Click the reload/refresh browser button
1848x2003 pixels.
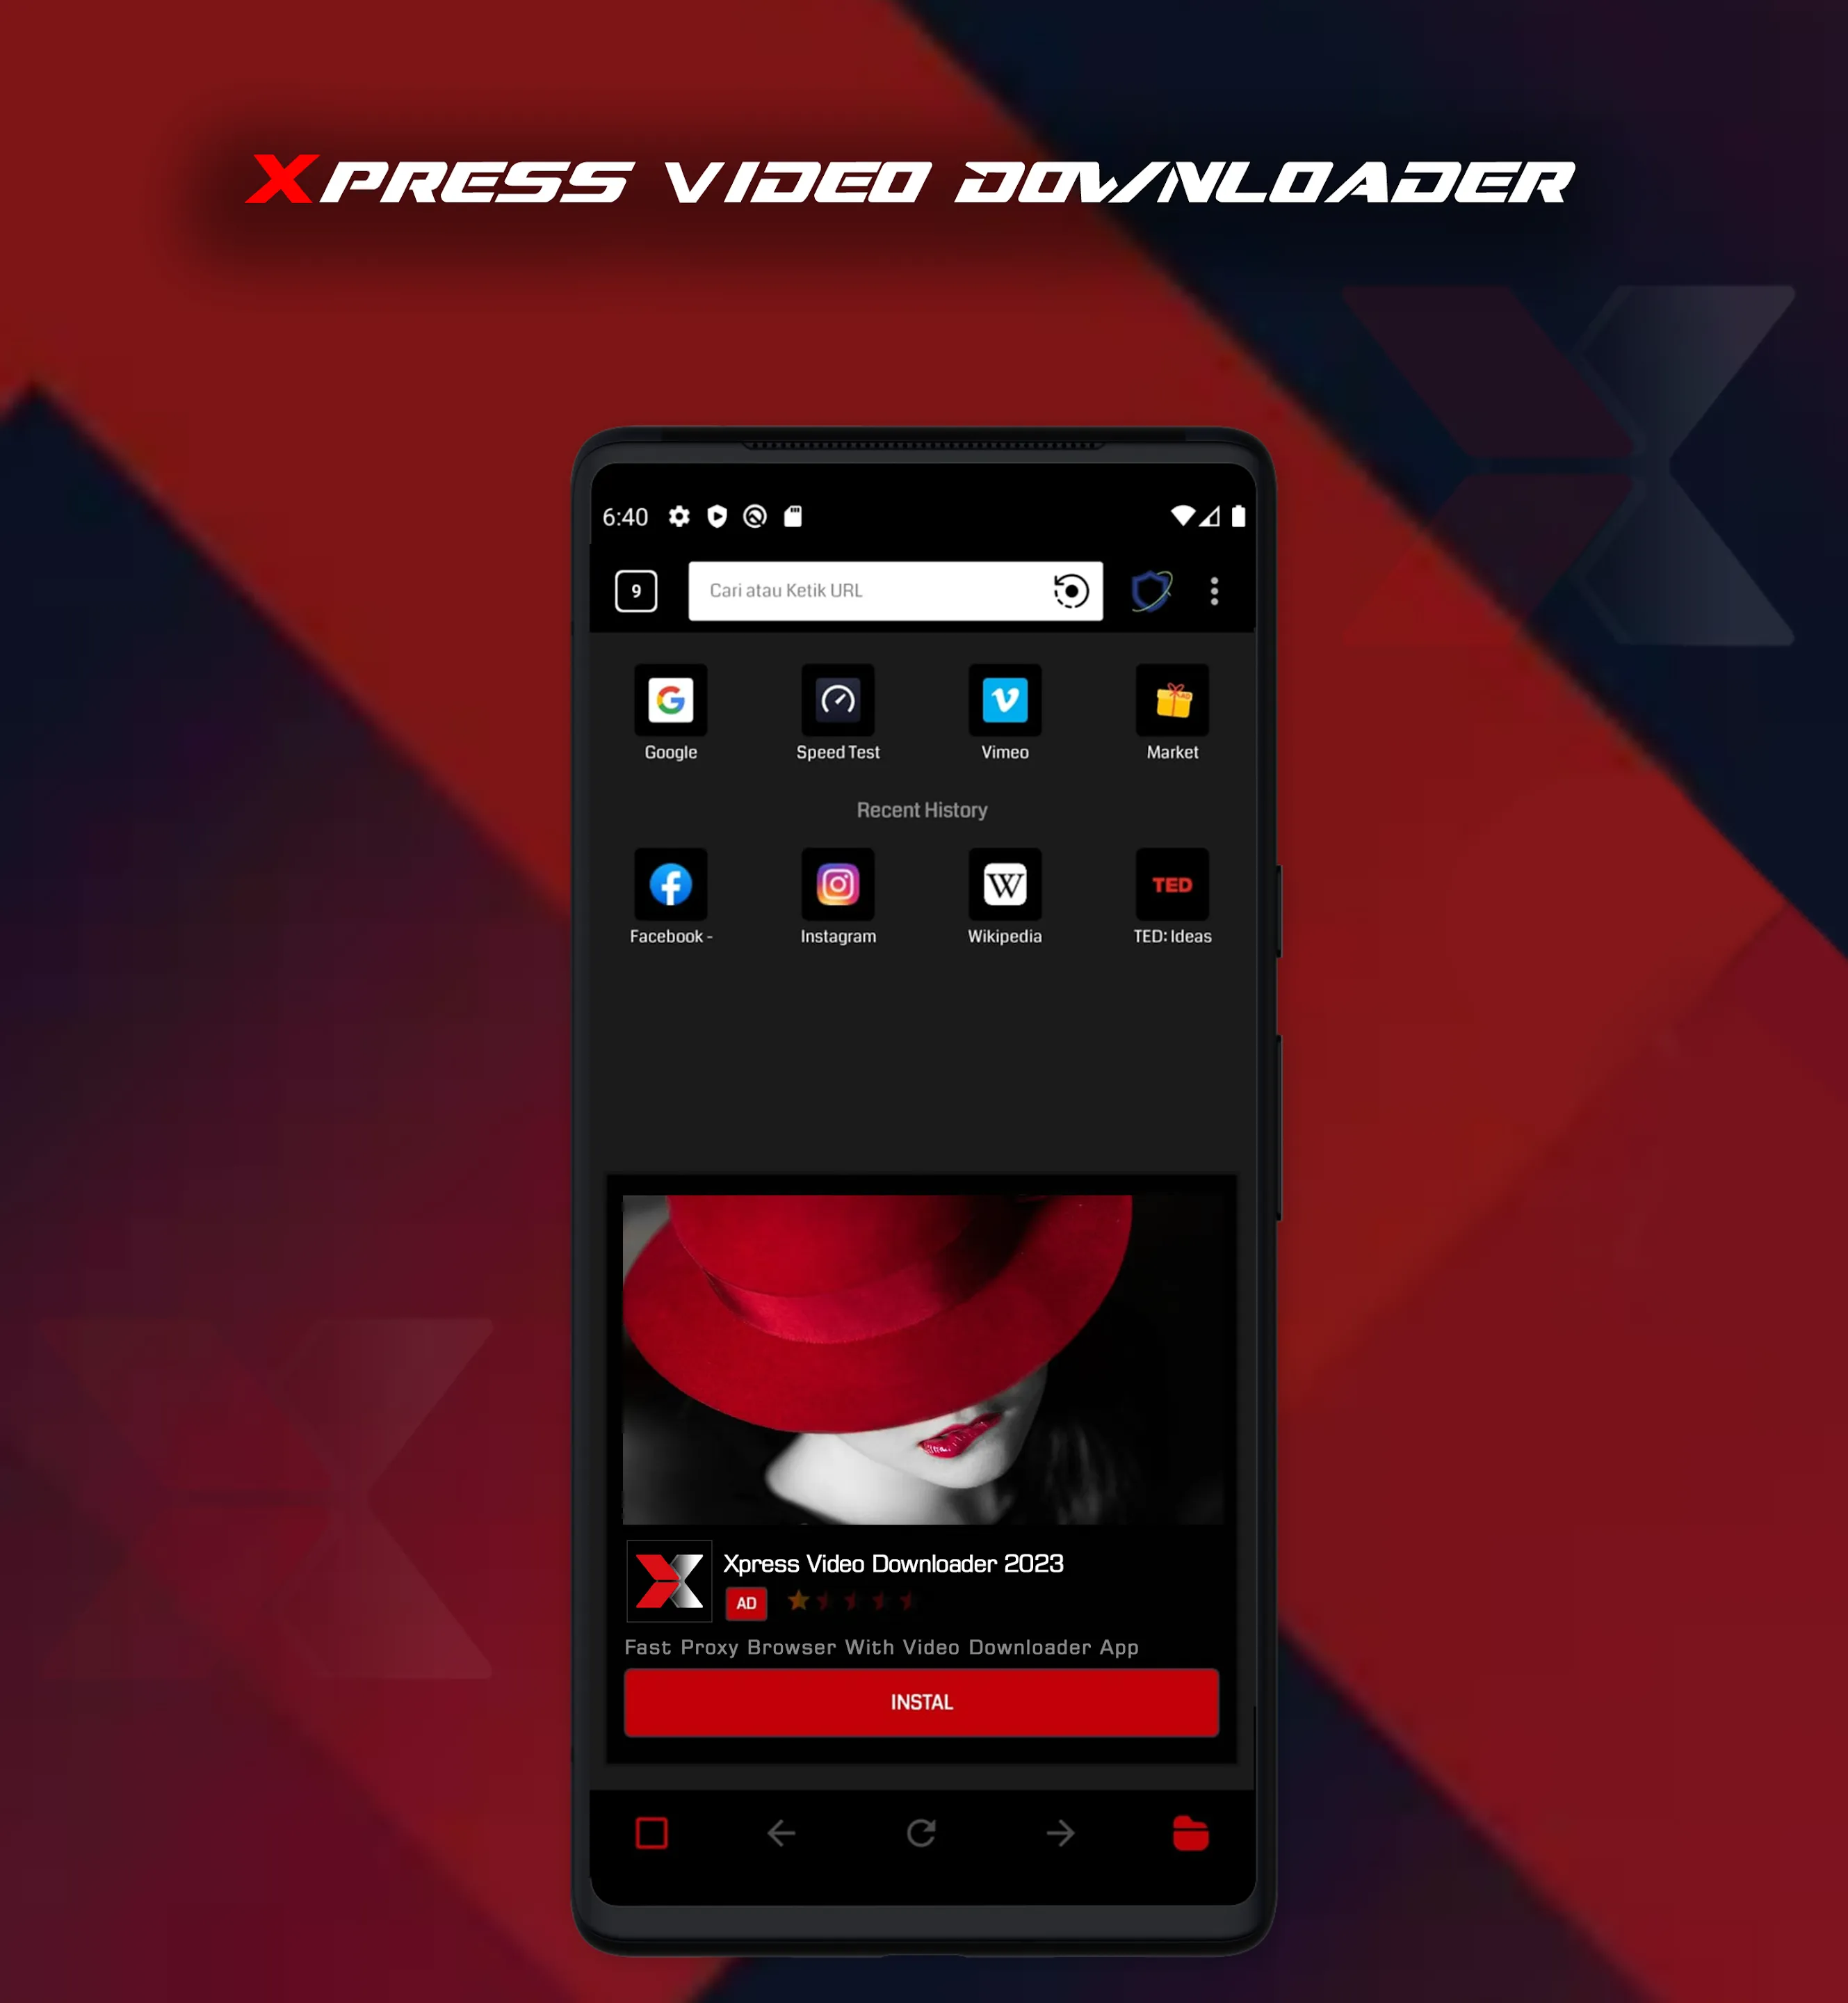(x=921, y=1832)
